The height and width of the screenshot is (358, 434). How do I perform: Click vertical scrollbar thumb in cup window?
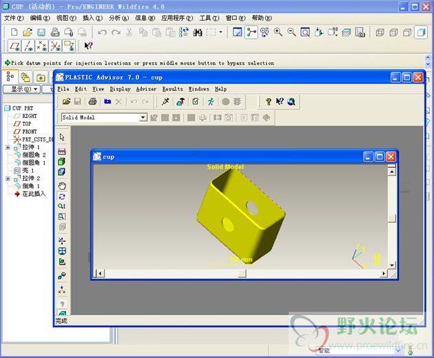(392, 218)
